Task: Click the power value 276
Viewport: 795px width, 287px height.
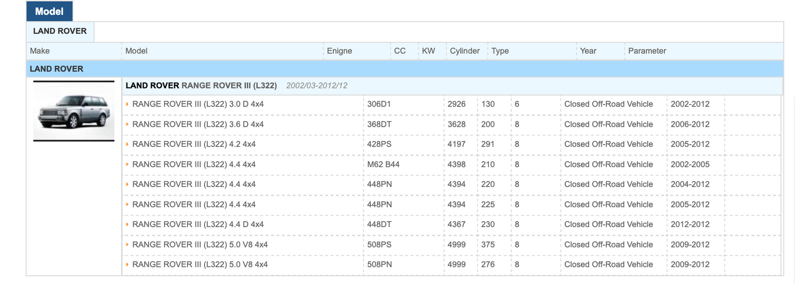Action: tap(488, 264)
